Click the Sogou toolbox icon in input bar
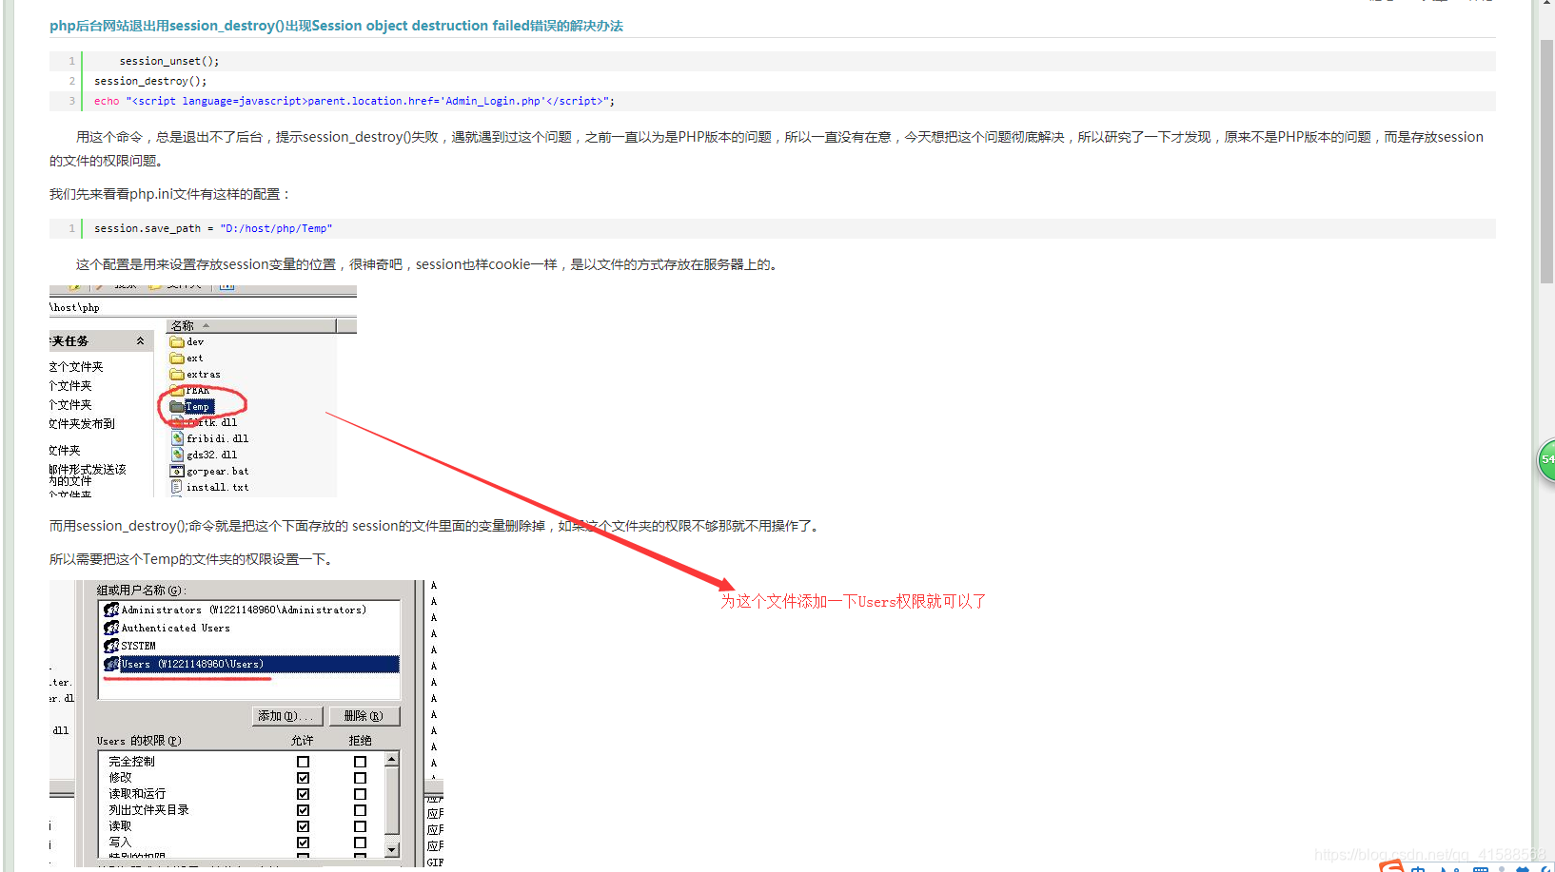 pos(1521,867)
